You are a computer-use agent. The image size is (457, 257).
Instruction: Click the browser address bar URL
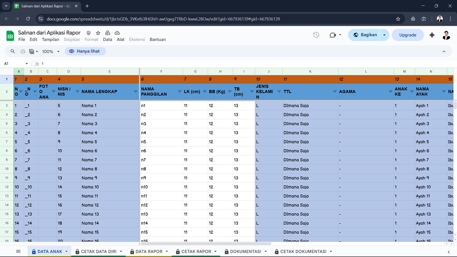(x=163, y=19)
